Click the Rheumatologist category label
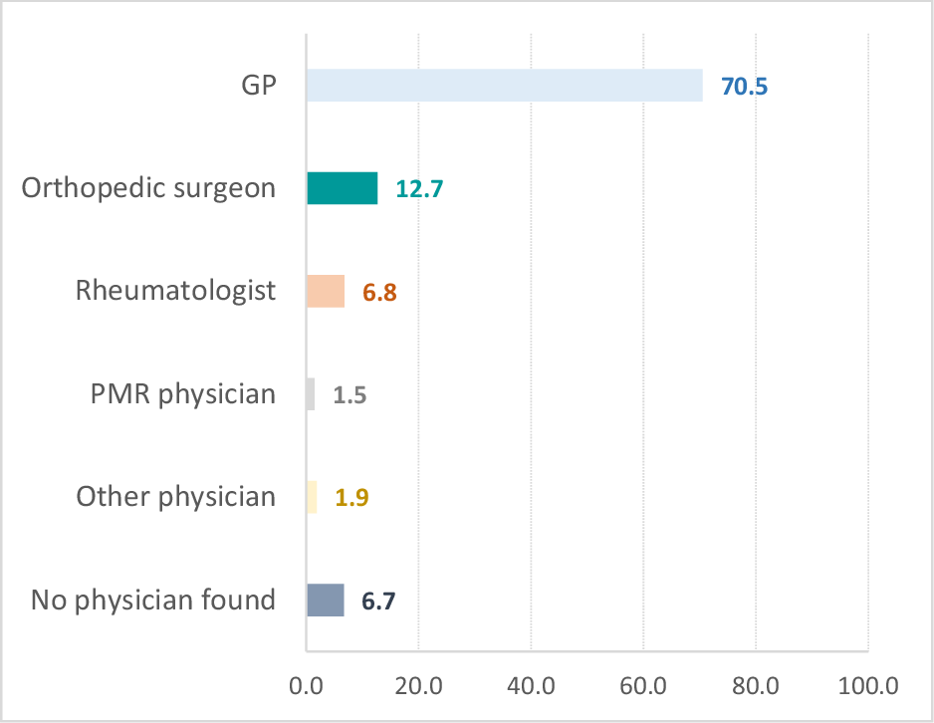The image size is (934, 723). click(176, 291)
